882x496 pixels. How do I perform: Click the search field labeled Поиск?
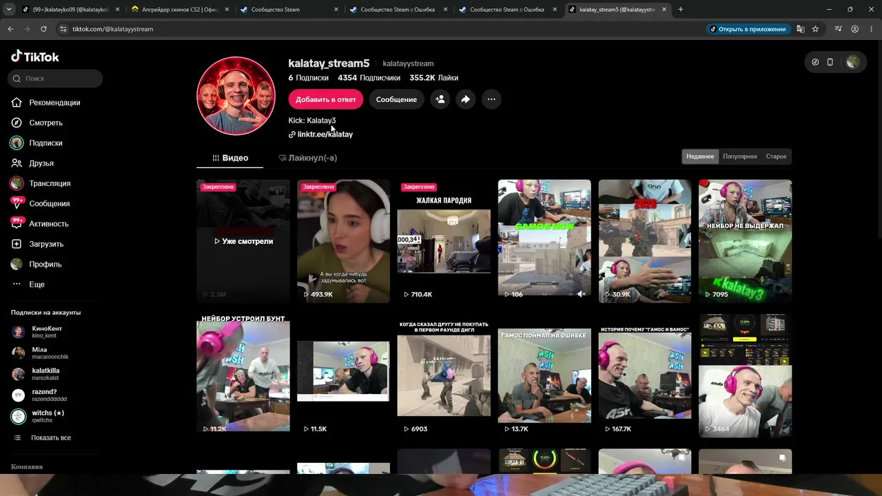(x=56, y=79)
